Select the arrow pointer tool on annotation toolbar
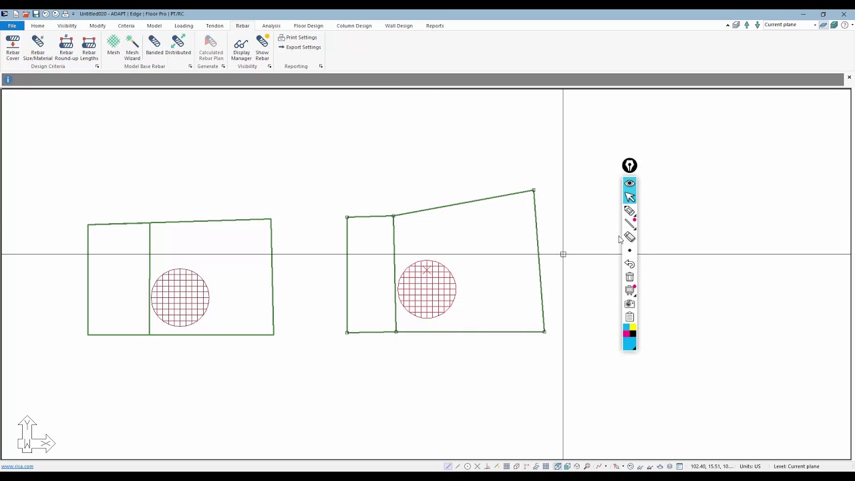The width and height of the screenshot is (855, 481). click(629, 196)
